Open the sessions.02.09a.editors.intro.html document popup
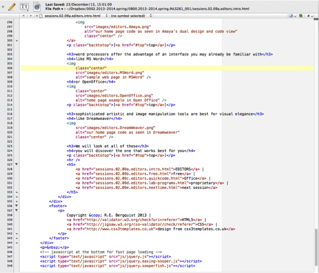 tap(71, 16)
